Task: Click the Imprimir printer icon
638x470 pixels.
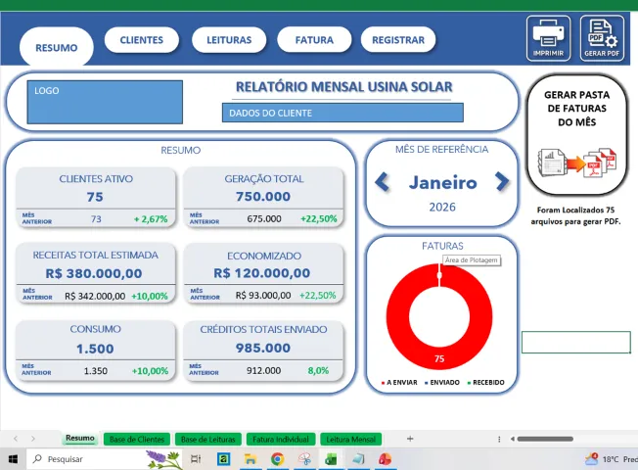Action: (548, 38)
